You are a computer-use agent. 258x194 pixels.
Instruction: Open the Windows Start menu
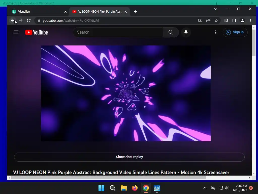[101, 188]
